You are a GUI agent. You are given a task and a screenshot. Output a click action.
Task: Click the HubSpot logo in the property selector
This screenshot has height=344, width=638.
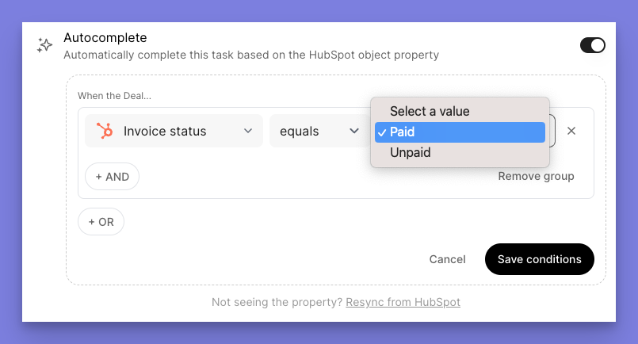(x=105, y=131)
